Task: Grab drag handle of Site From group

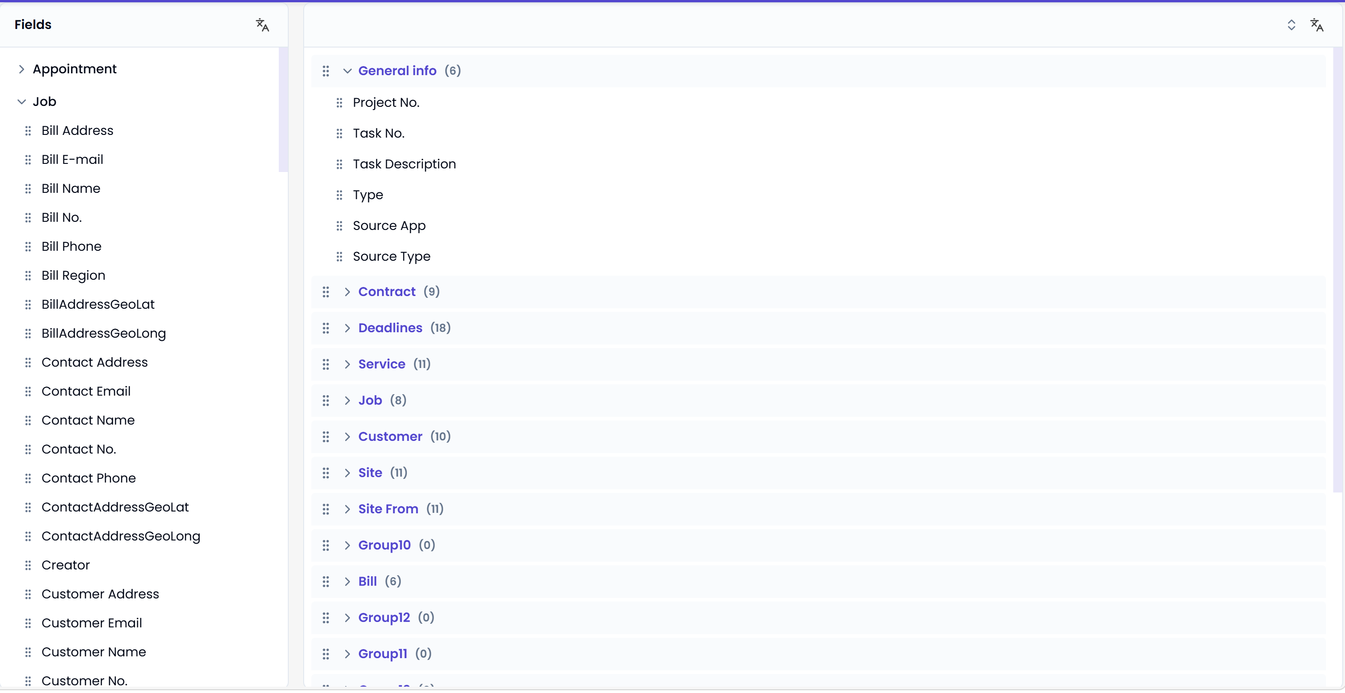Action: (326, 509)
